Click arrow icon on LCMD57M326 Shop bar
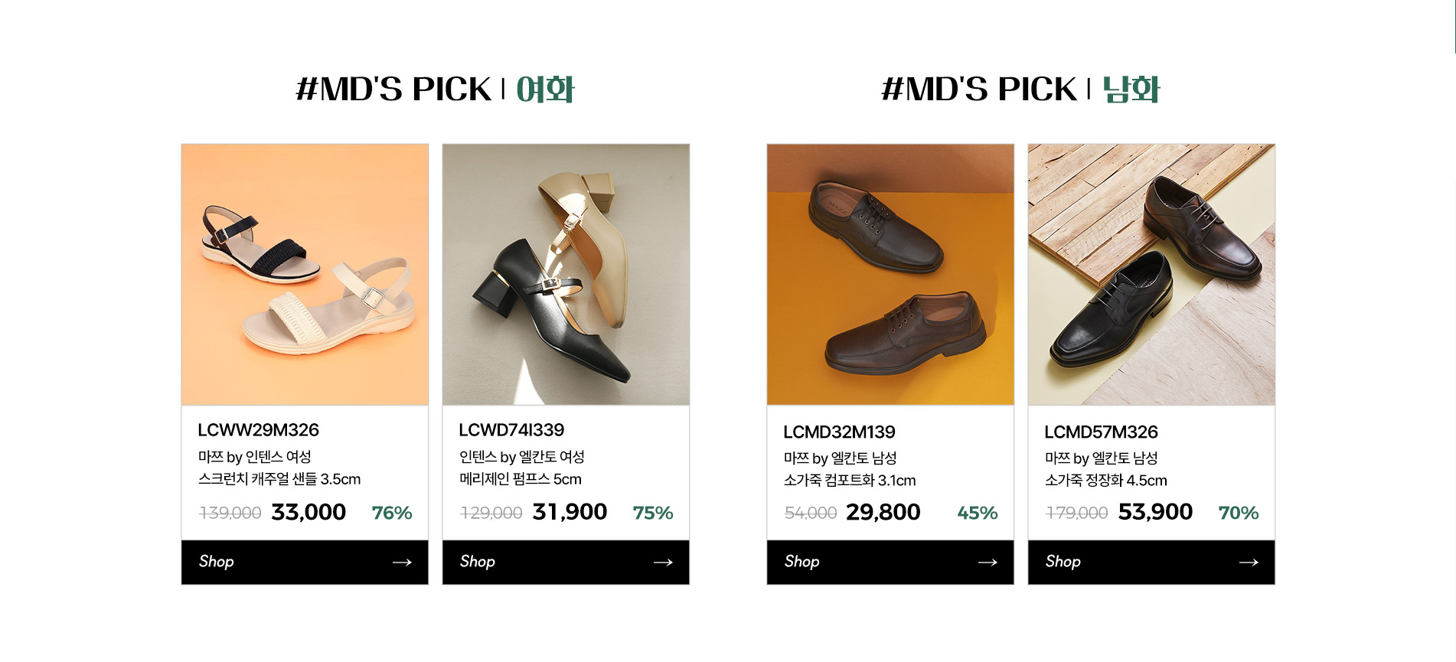The width and height of the screenshot is (1456, 662). click(x=1249, y=563)
